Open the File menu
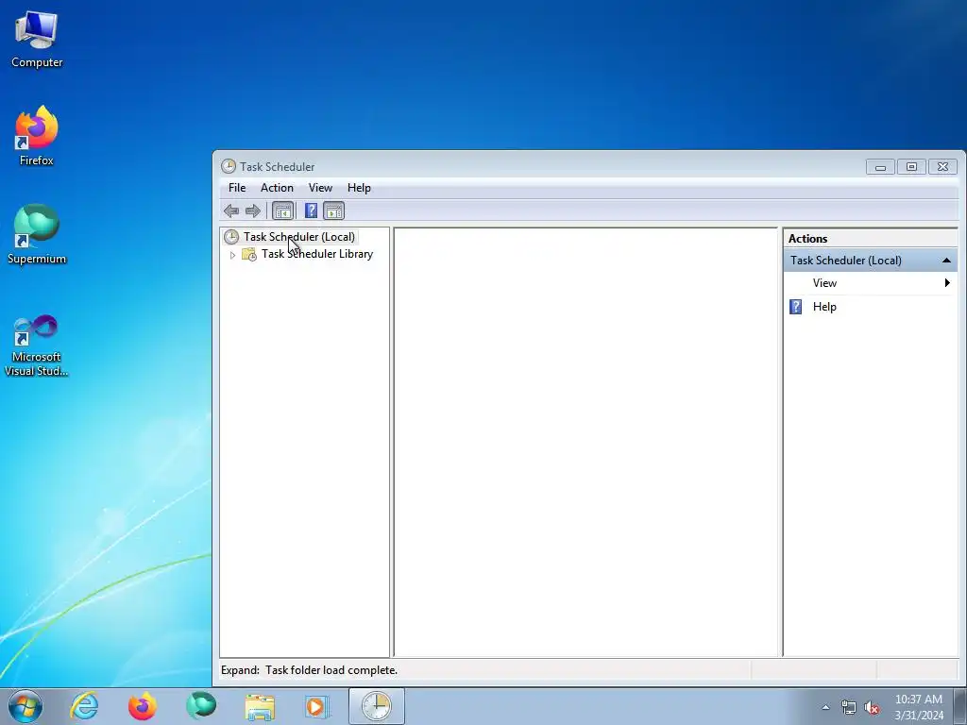The image size is (967, 725). click(x=237, y=188)
